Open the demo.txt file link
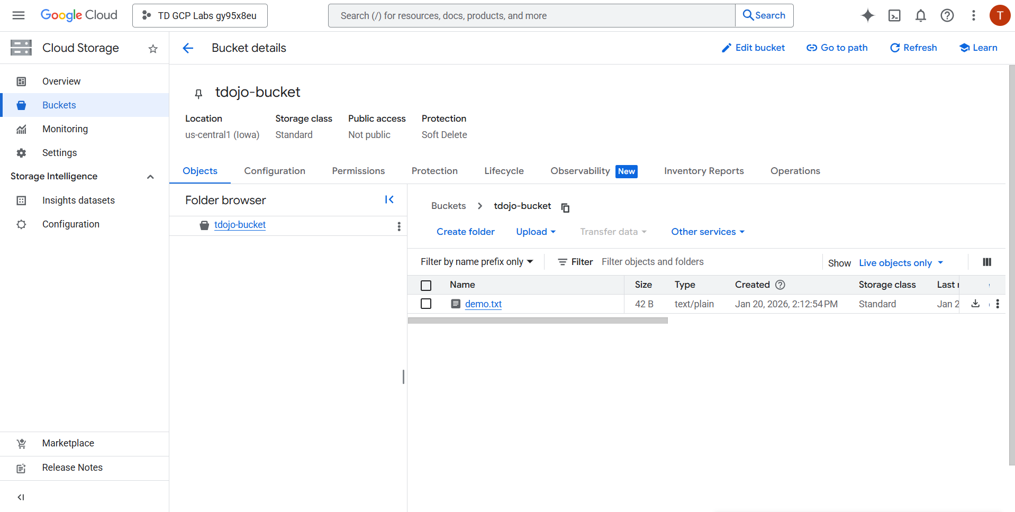The height and width of the screenshot is (512, 1015). click(483, 304)
